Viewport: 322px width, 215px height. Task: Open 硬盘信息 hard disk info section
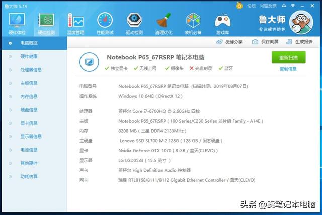pos(29,110)
